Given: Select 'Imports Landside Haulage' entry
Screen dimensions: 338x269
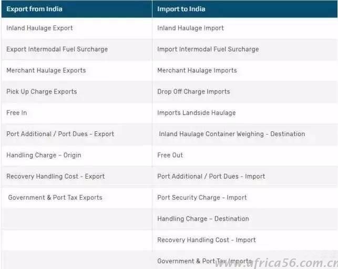Looking at the screenshot, I should (196, 113).
